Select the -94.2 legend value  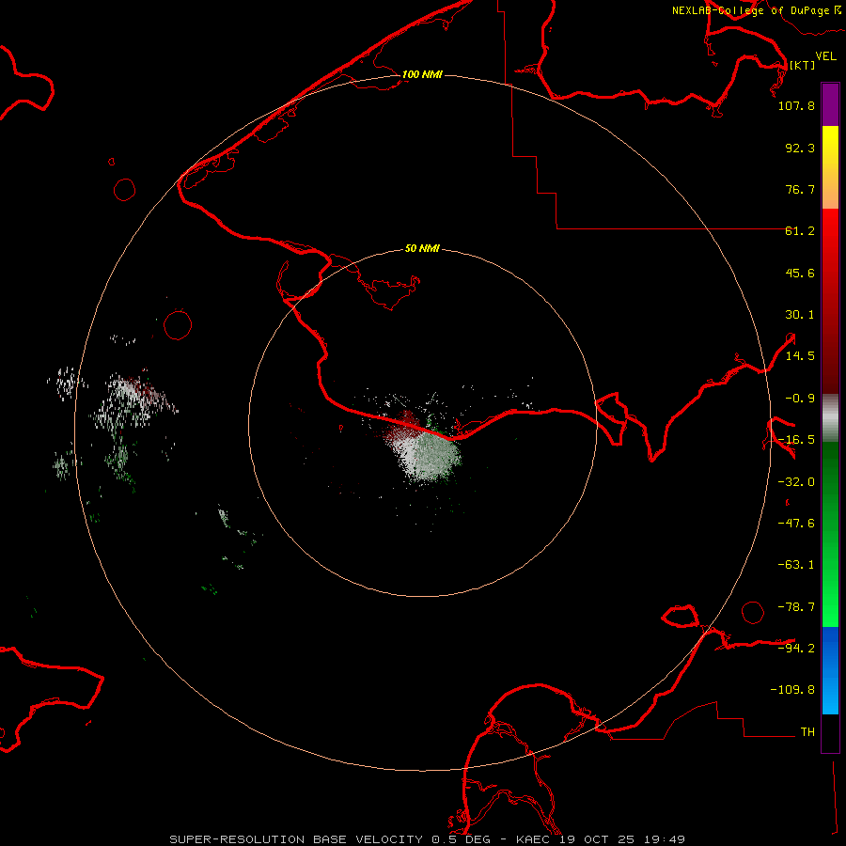tap(796, 648)
